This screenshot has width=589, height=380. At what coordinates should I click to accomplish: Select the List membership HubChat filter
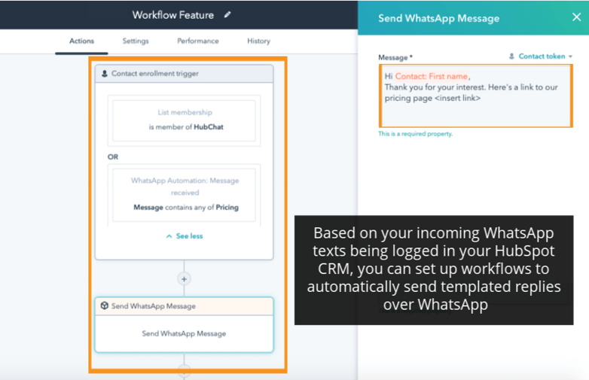[x=184, y=120]
